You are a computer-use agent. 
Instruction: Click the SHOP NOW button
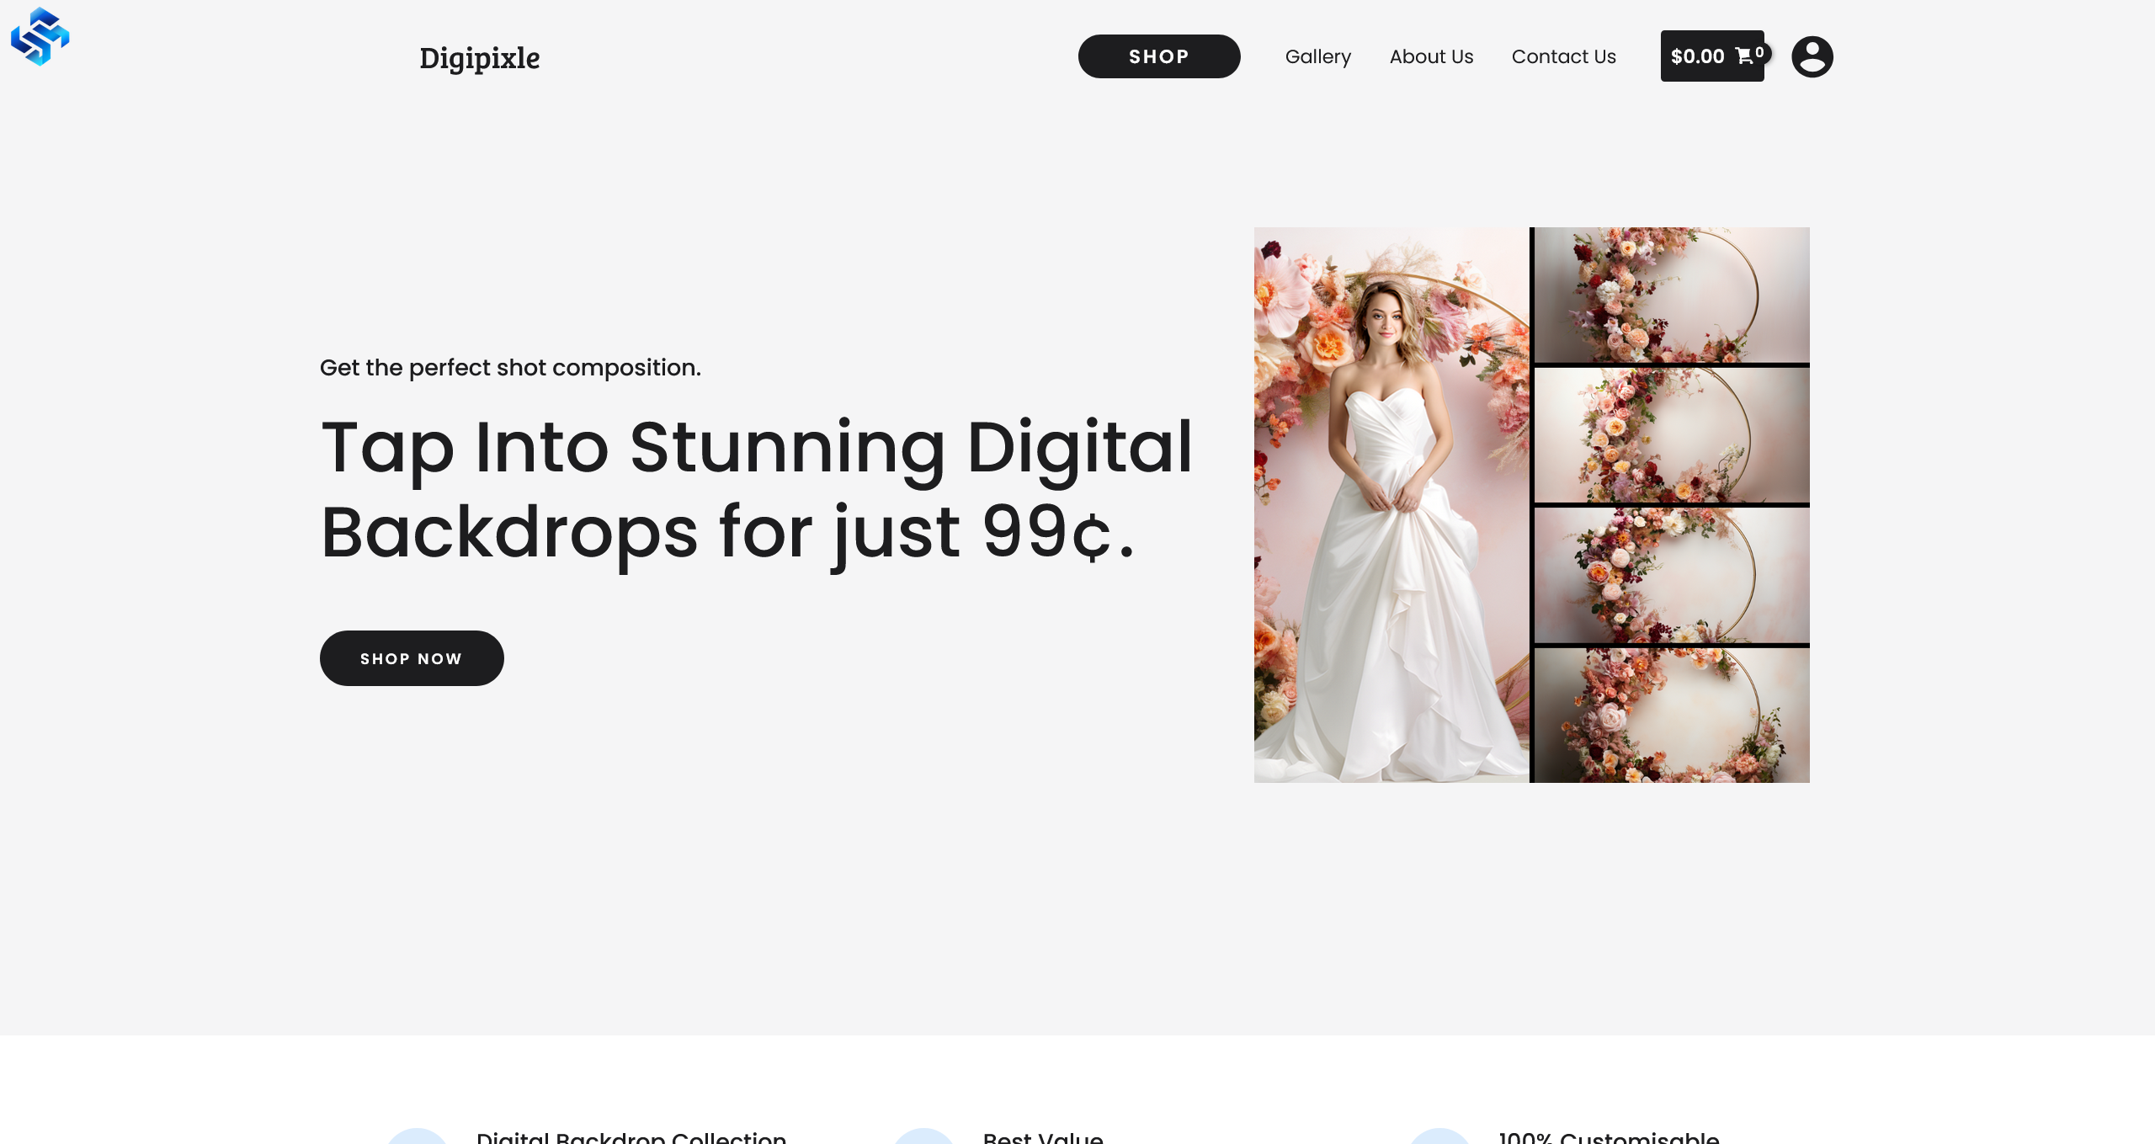coord(412,658)
